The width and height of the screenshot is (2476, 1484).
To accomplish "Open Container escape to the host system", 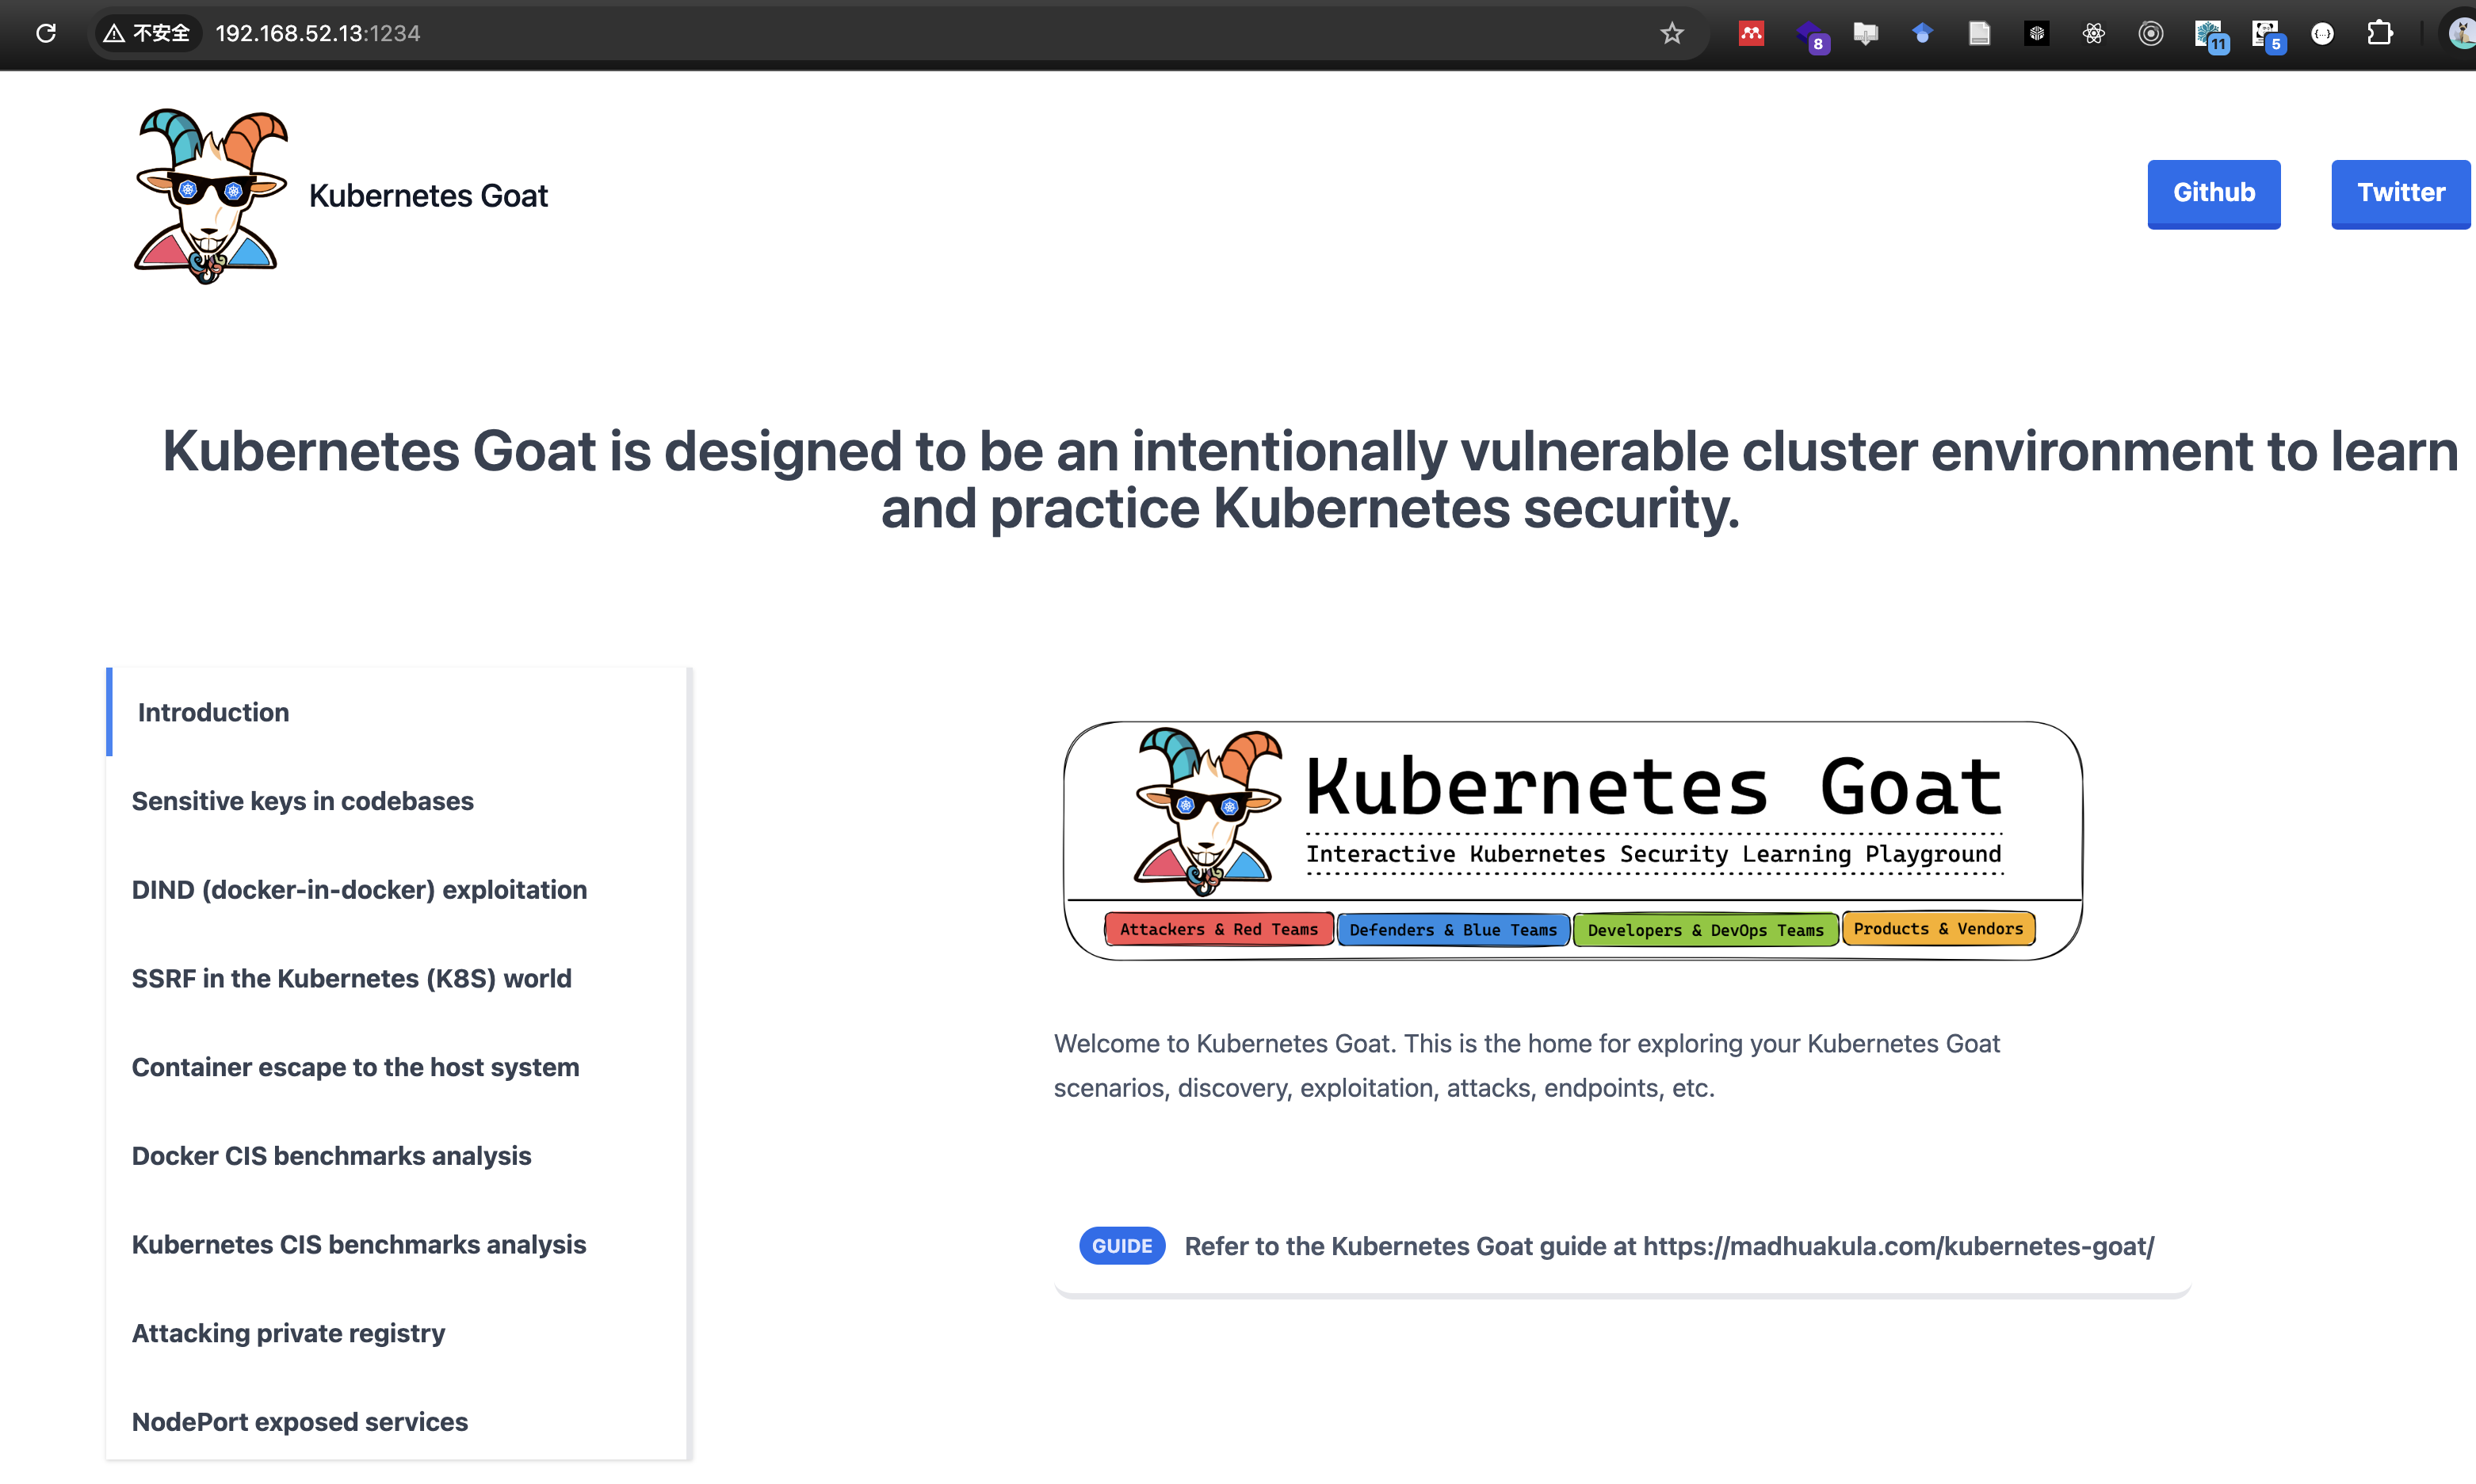I will [355, 1067].
